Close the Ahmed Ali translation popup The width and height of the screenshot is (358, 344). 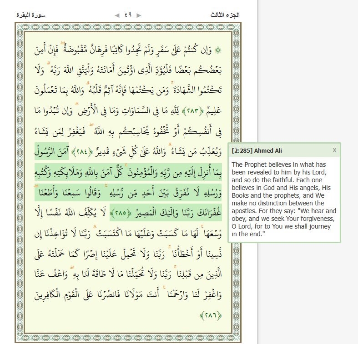point(334,150)
